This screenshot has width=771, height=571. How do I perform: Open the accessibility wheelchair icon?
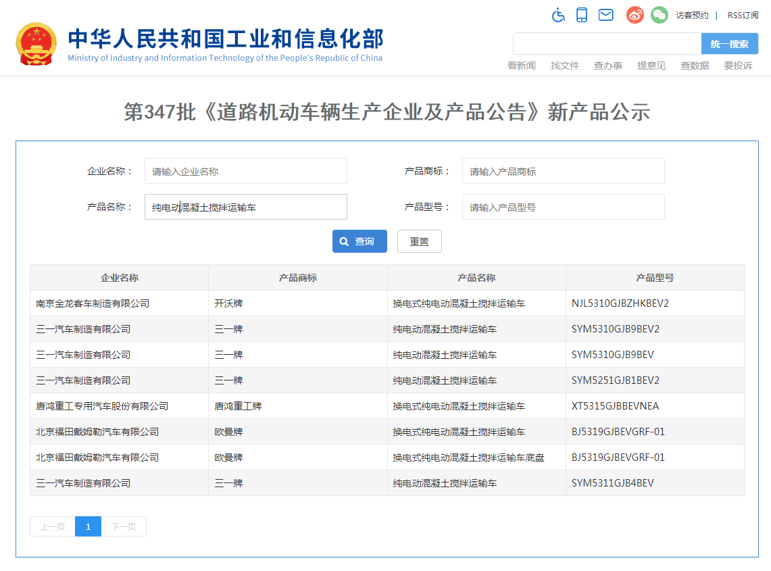point(558,16)
